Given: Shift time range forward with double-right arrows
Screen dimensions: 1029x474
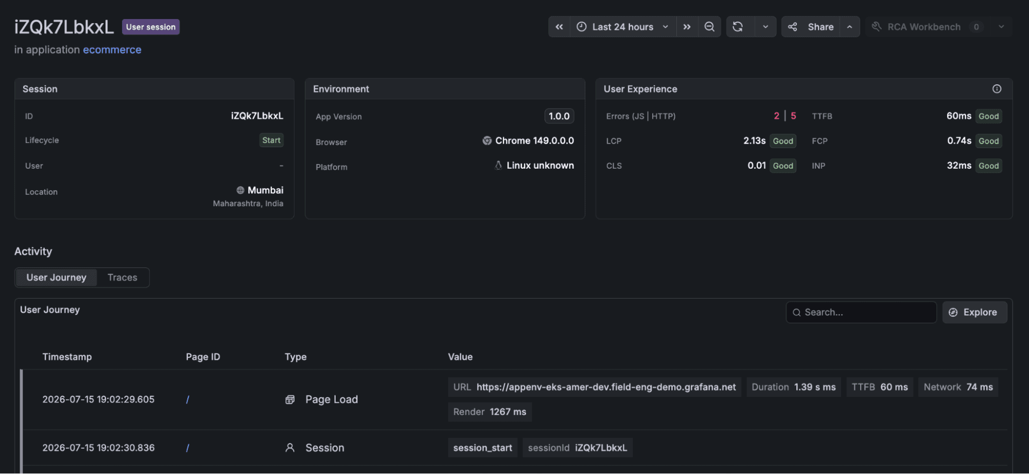Looking at the screenshot, I should coord(687,27).
